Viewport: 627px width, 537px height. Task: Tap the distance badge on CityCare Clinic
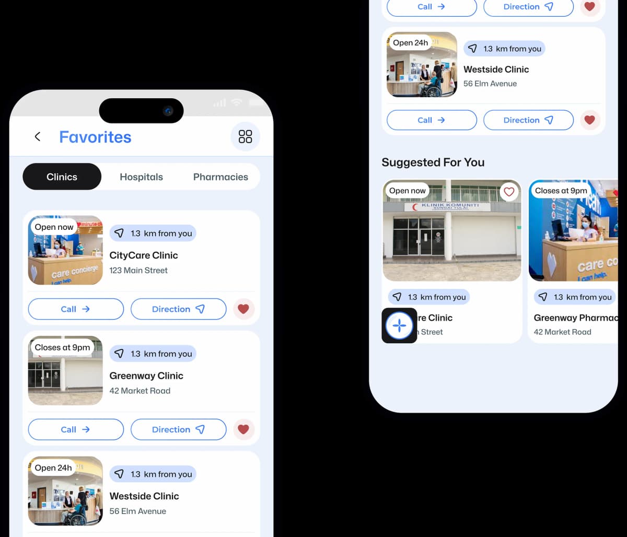[x=153, y=234]
